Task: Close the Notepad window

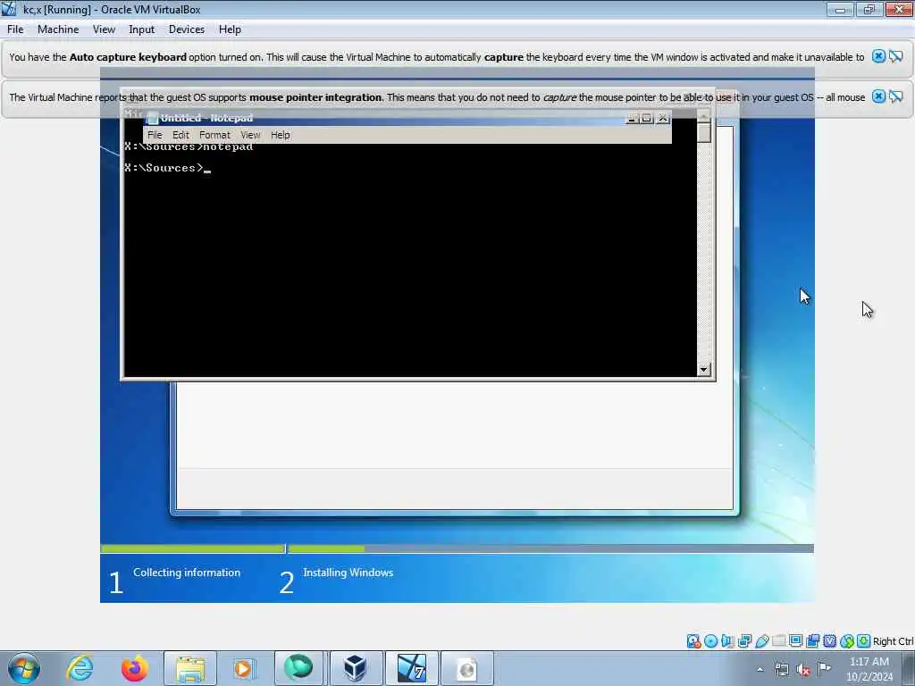Action: (662, 118)
